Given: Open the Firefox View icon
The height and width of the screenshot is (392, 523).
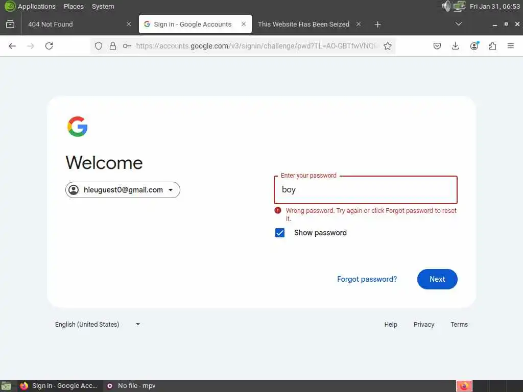Looking at the screenshot, I should 10,24.
